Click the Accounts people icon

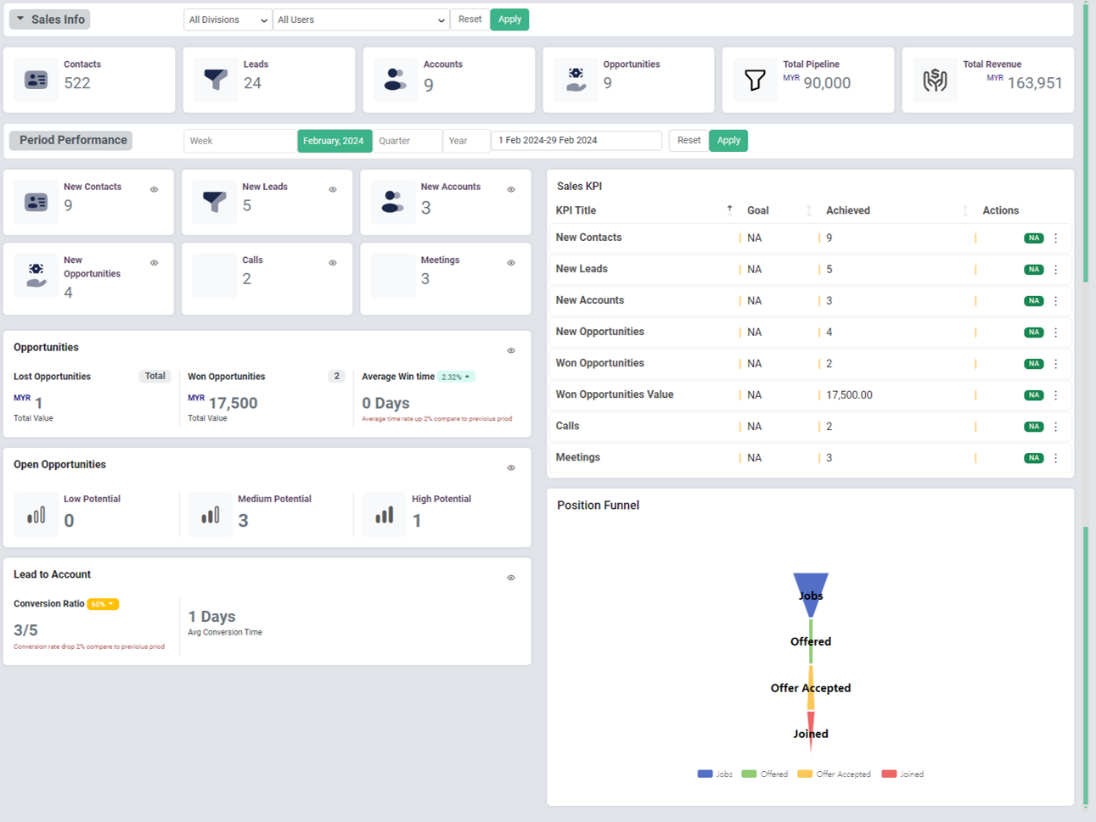click(x=395, y=80)
